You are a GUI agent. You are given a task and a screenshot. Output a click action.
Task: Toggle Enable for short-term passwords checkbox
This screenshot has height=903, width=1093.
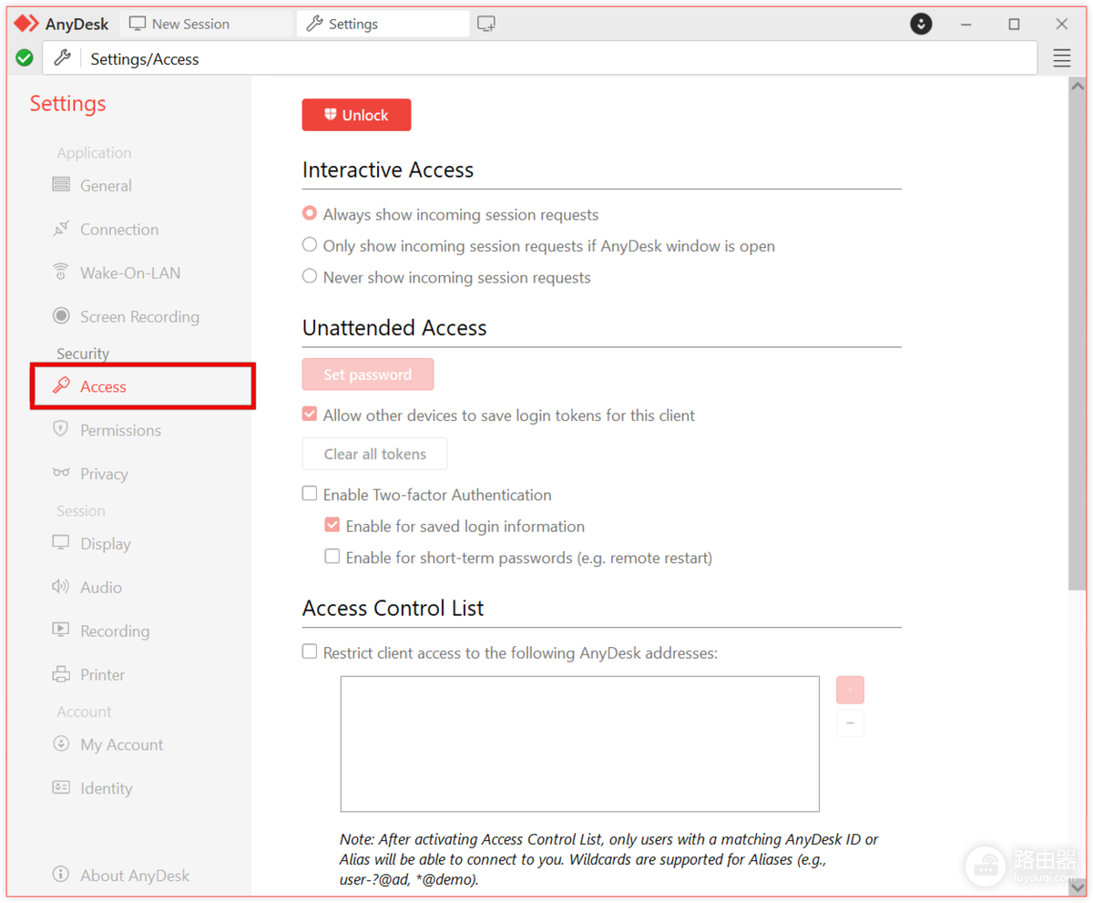point(332,557)
